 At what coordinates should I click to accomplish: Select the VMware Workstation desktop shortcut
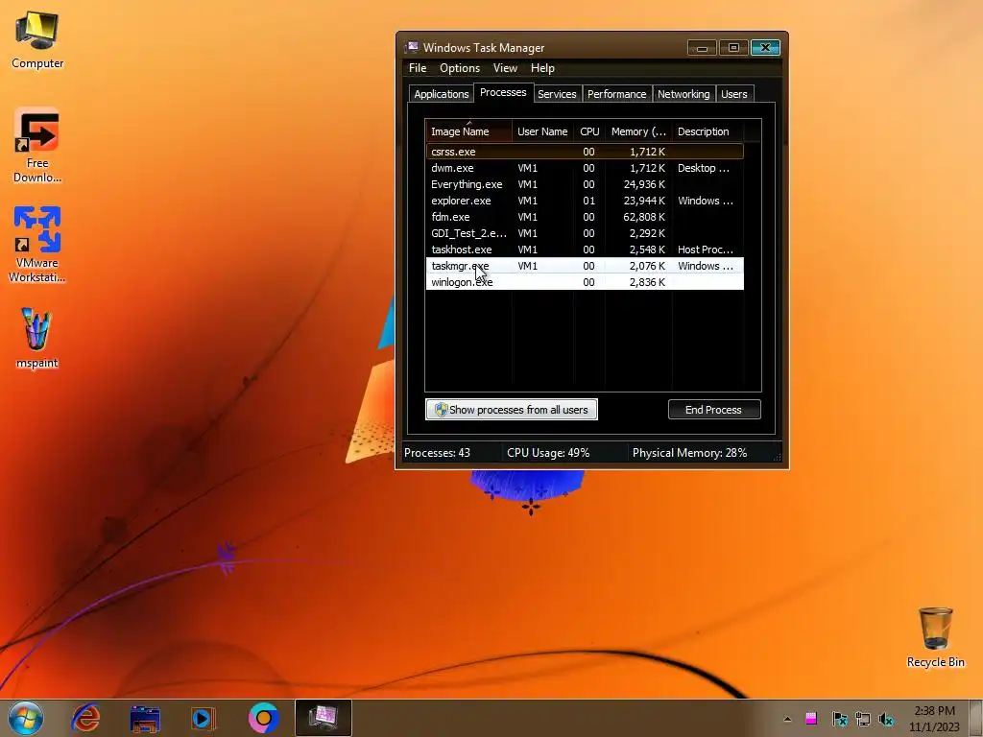tap(37, 245)
